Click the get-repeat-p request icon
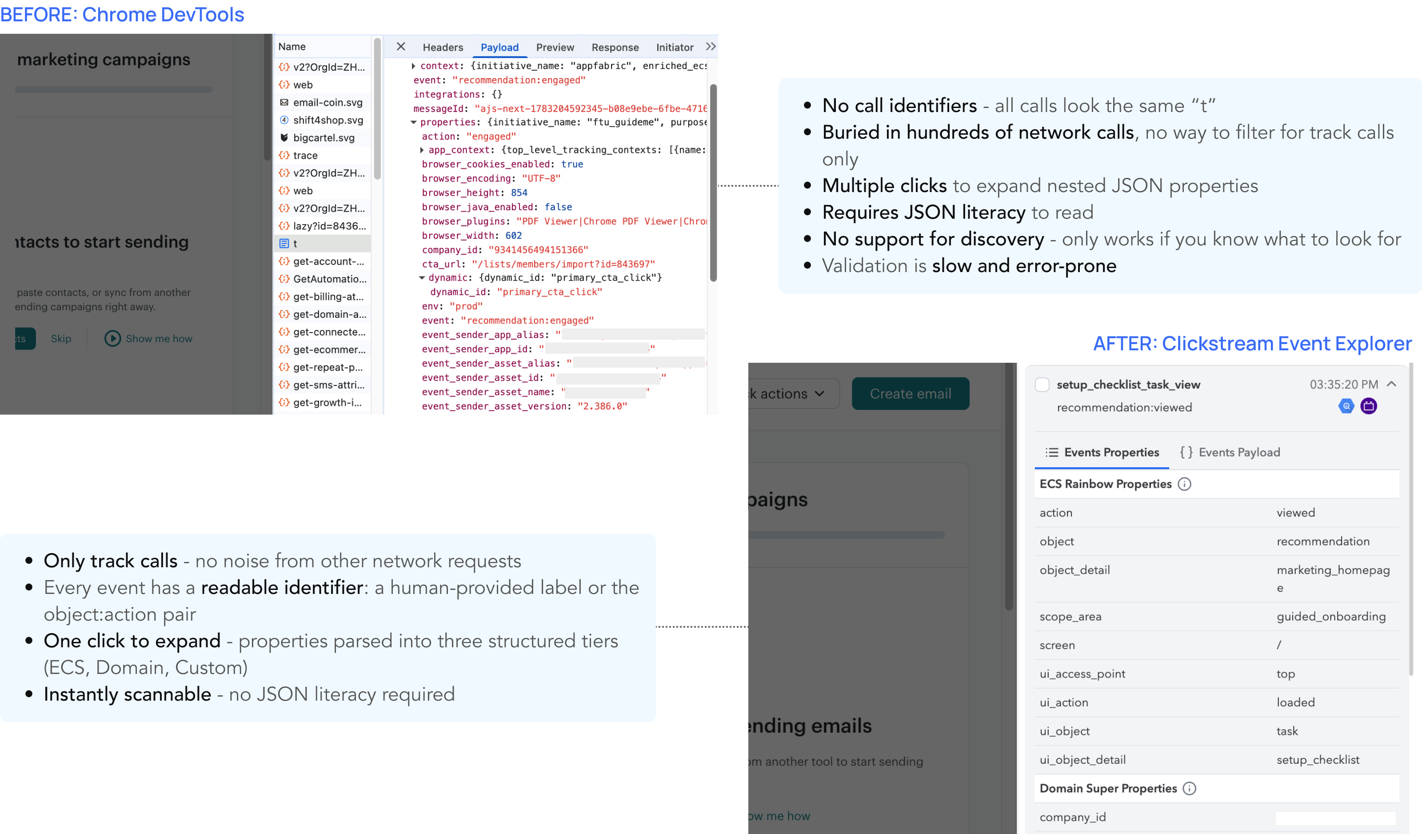The width and height of the screenshot is (1422, 834). (284, 367)
